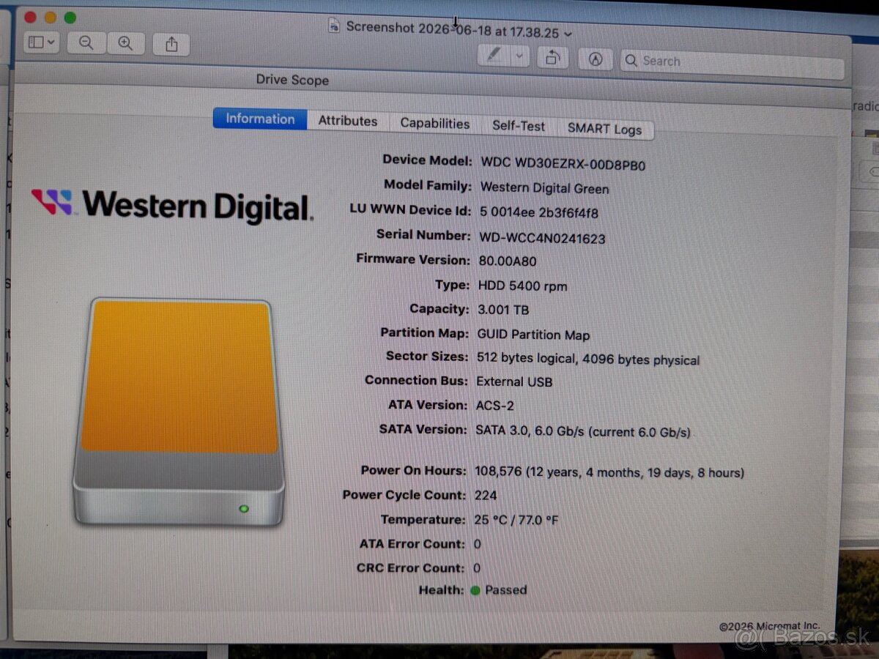
Task: Switch to the Attributes tab
Action: coord(348,122)
